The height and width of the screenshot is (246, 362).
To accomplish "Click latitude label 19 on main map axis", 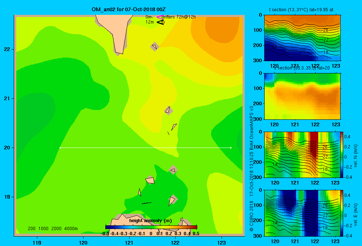I will 7,197.
